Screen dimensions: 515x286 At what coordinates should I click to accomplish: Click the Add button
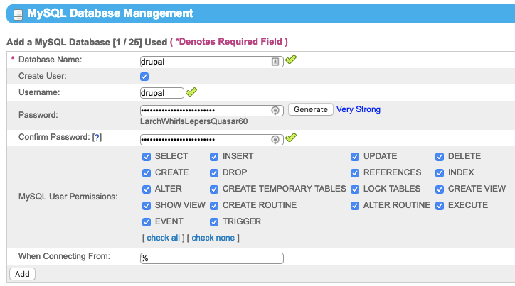tap(22, 273)
